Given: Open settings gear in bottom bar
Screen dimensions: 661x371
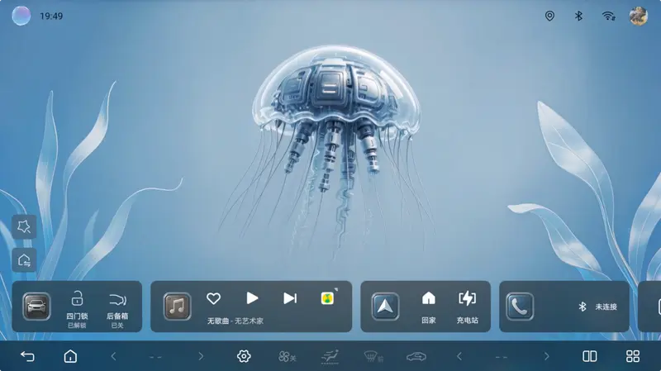Looking at the screenshot, I should tap(244, 356).
